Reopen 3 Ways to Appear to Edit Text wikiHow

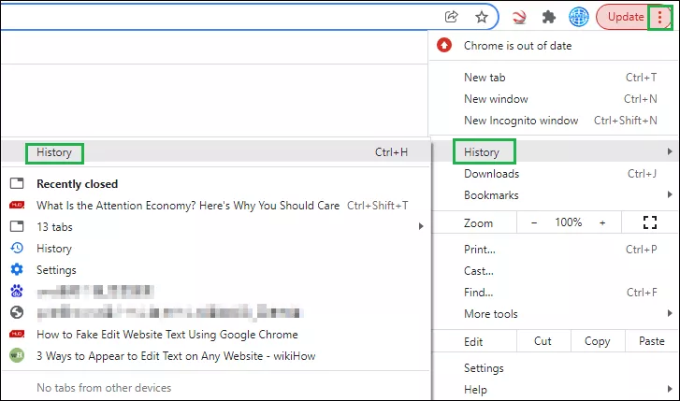point(216,356)
